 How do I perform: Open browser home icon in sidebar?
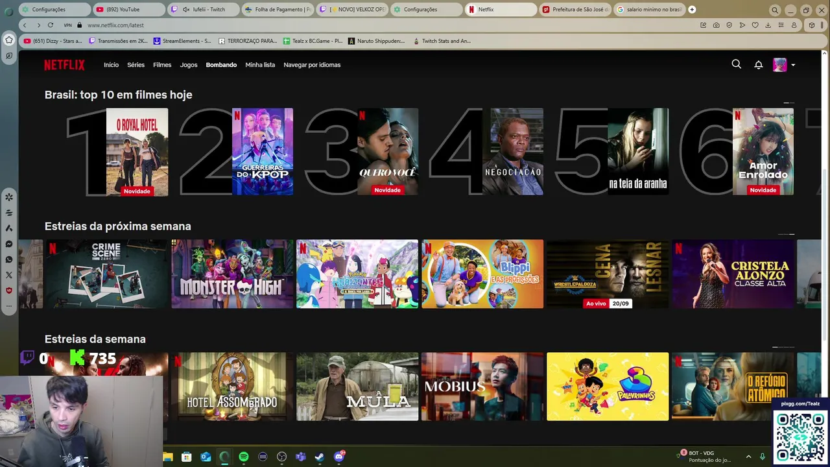pos(9,40)
